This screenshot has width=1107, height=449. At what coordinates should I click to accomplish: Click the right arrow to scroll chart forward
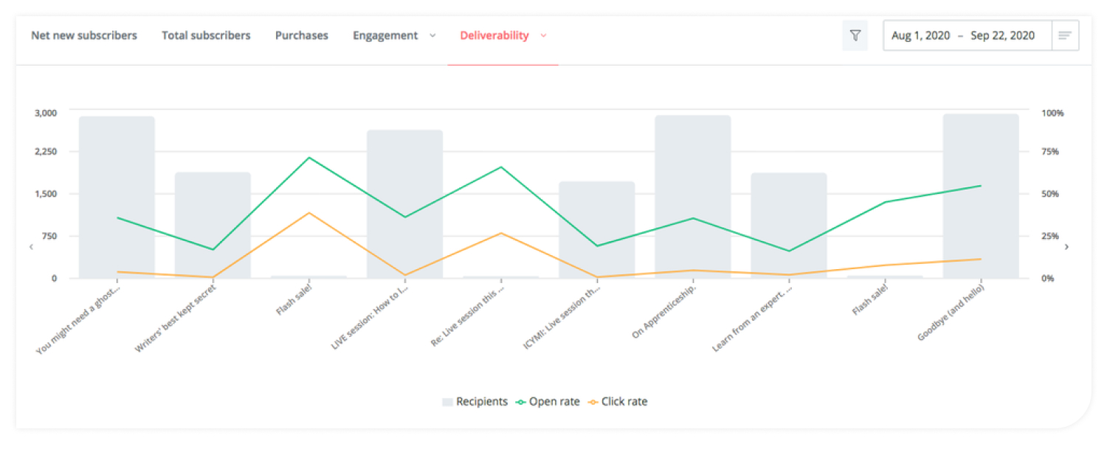click(1067, 247)
